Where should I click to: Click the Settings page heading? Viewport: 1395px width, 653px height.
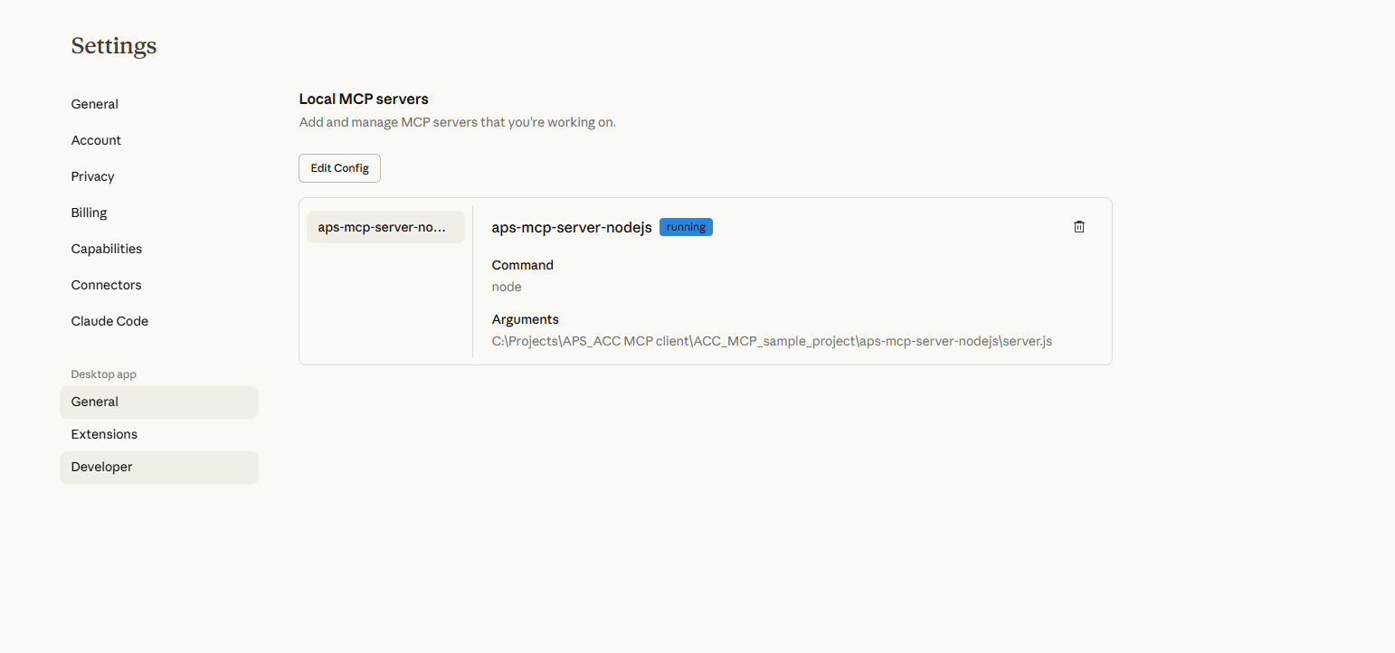[x=113, y=45]
